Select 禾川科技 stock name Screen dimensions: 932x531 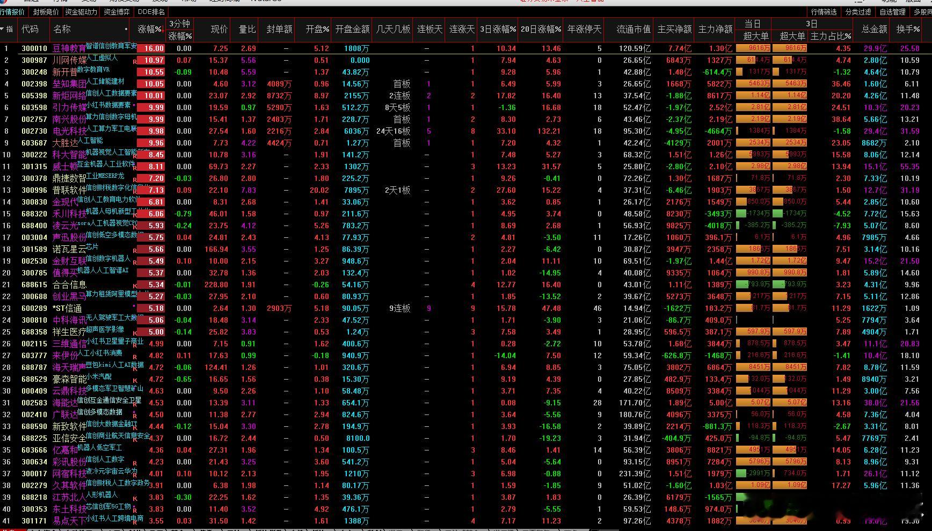69,214
